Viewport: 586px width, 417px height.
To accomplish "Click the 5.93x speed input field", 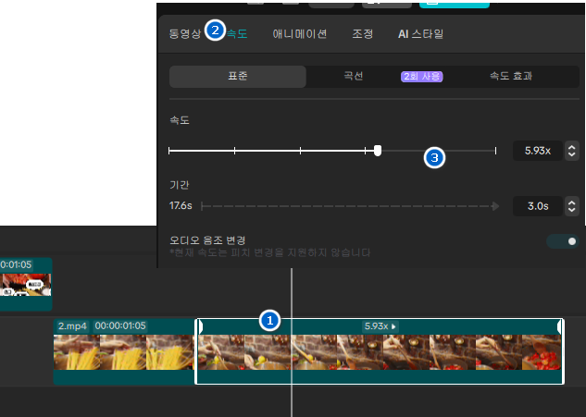I will click(537, 151).
